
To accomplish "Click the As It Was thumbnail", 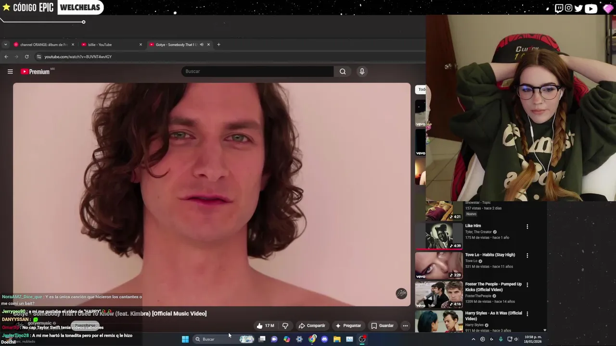I will point(439,321).
